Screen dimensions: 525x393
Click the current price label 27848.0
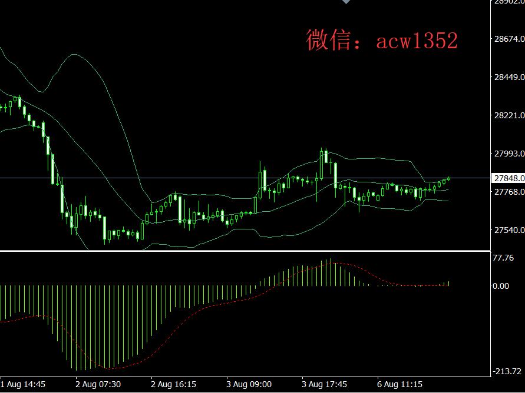tap(509, 178)
